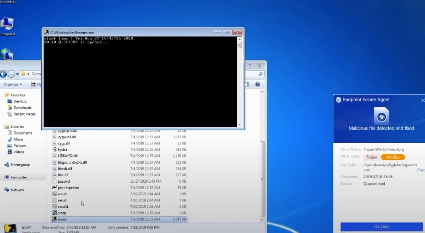
Task: Click the Explorer forward navigation arrow
Action: (11, 74)
